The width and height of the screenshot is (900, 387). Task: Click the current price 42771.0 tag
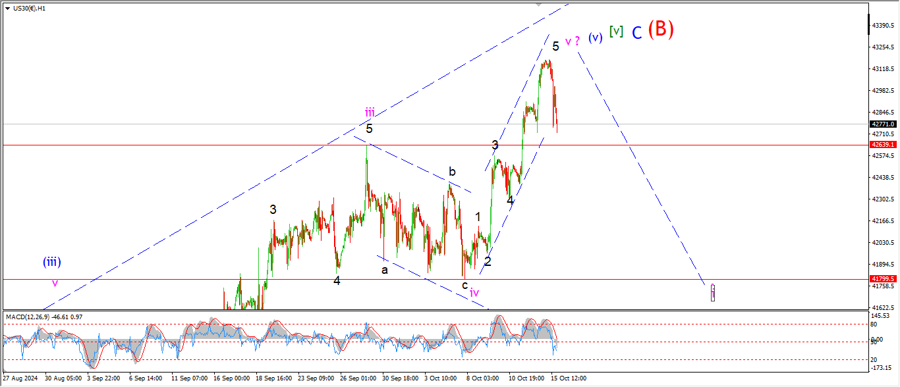point(882,124)
